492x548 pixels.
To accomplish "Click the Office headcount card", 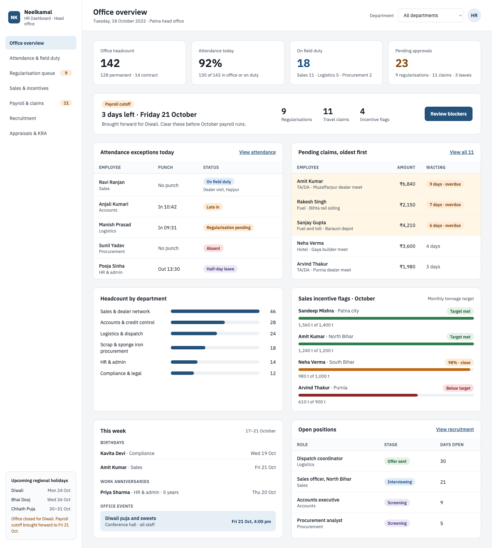I will [x=139, y=63].
